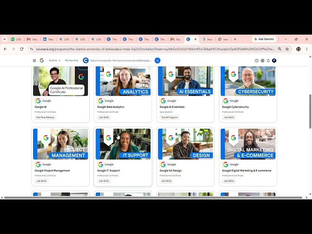312x234 pixels.
Task: Switch to the LinkedIn Feed tab
Action: pyautogui.click(x=48, y=39)
